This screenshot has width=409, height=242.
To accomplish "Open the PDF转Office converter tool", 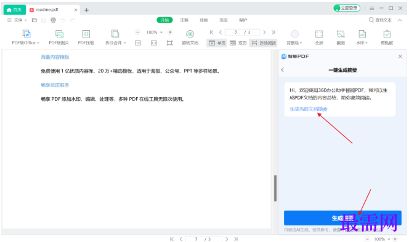I will point(26,37).
